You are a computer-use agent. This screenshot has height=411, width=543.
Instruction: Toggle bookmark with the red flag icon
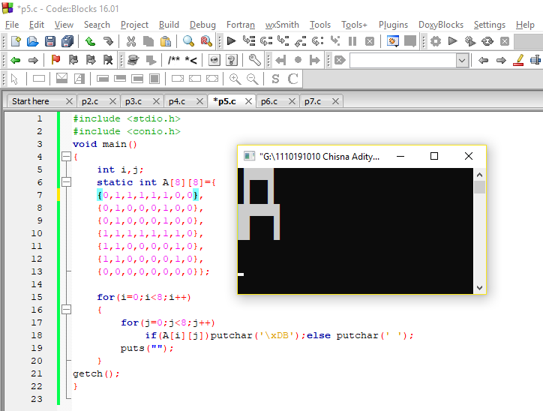coord(55,60)
